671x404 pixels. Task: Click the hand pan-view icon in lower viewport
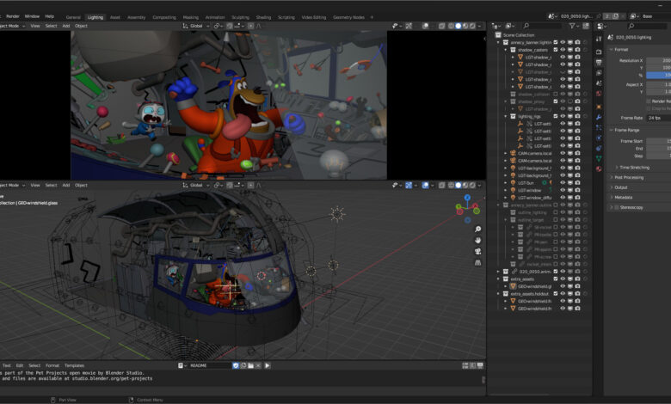(477, 241)
